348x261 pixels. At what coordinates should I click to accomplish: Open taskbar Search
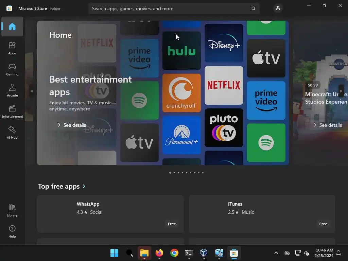[x=129, y=253]
